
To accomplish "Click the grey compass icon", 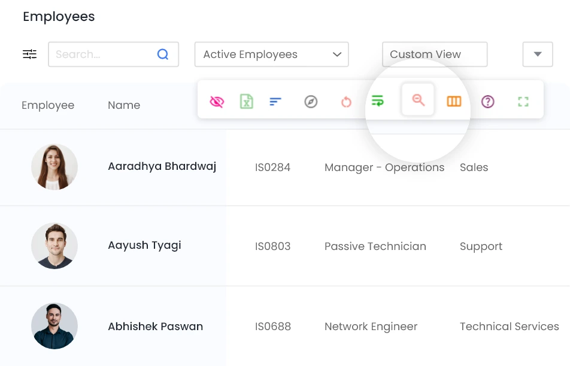I will pyautogui.click(x=310, y=102).
